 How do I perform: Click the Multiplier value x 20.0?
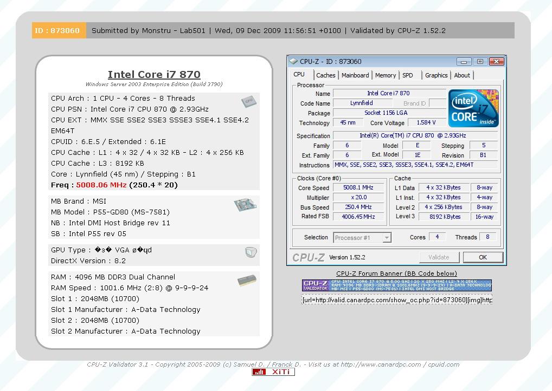[358, 197]
